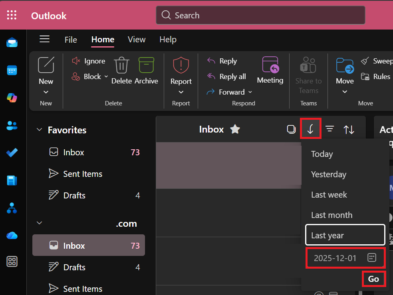Select the Home tab
393x295 pixels.
103,40
